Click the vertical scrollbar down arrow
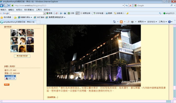176x103 pixels. click(174, 99)
